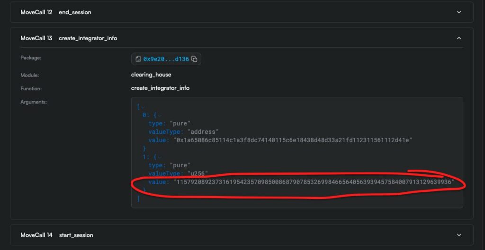The width and height of the screenshot is (485, 250).
Task: Collapse argument 0 object caret
Action: pos(160,115)
